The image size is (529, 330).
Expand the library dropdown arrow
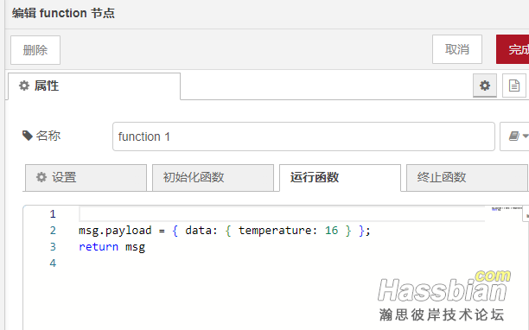[526, 136]
